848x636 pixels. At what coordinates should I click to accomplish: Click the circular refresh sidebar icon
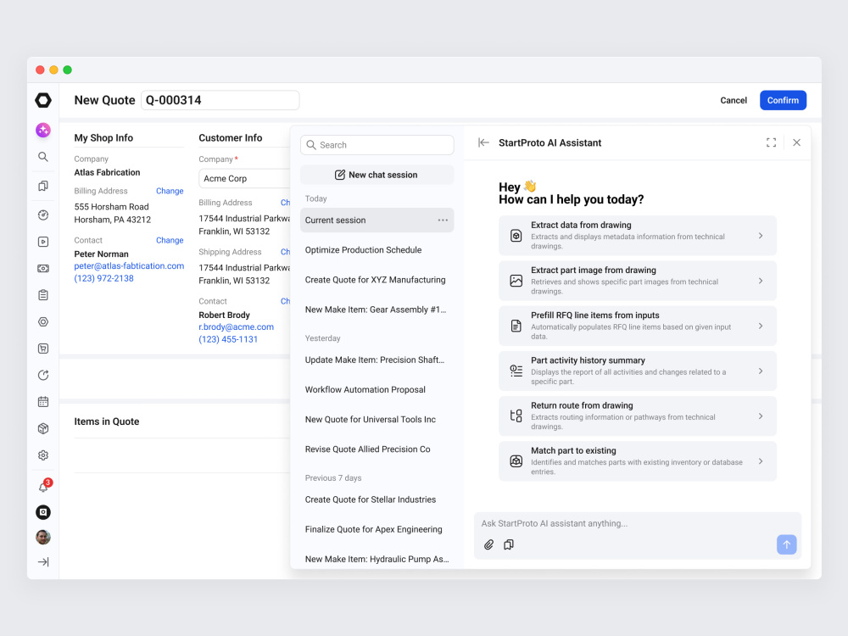[43, 376]
